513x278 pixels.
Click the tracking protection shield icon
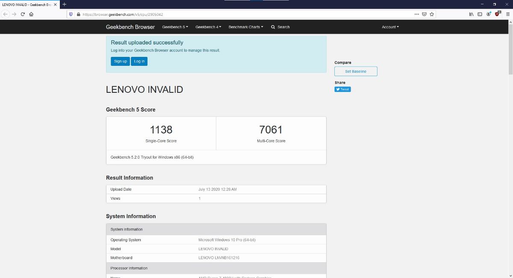click(x=71, y=14)
